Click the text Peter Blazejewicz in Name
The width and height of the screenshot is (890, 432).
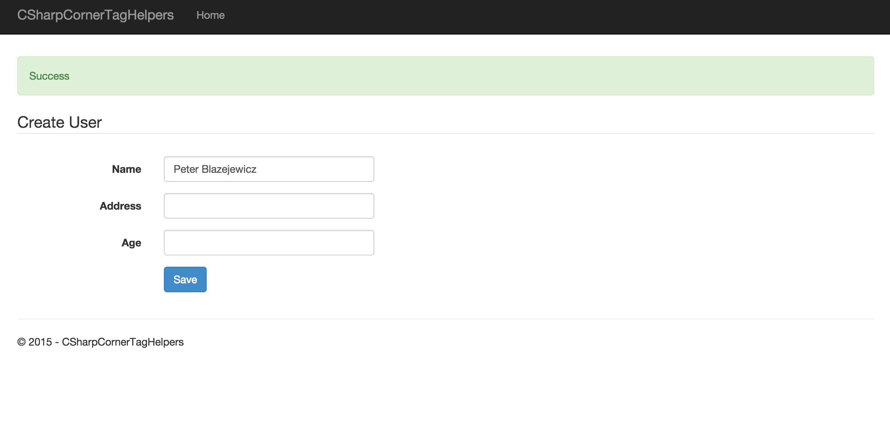pos(215,169)
